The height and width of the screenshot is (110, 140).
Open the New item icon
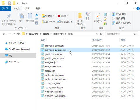[88, 14]
